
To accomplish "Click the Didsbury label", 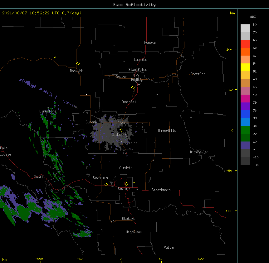I will click(120, 135).
